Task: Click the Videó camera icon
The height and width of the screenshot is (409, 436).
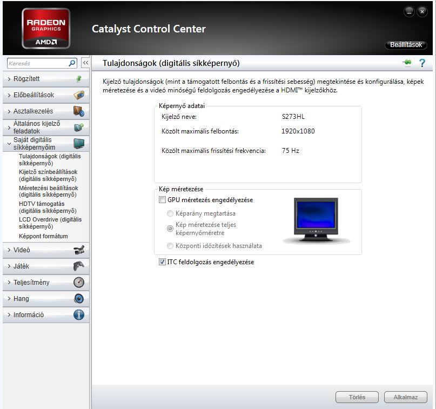Action: 79,250
